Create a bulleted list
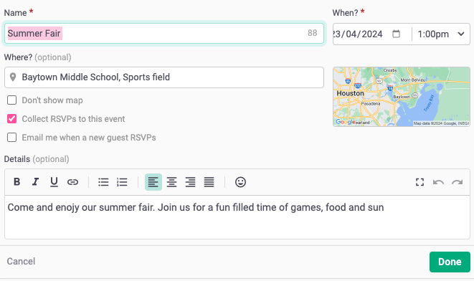The width and height of the screenshot is (474, 281). [x=103, y=182]
